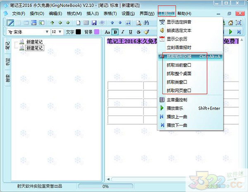Click horizontal scrollbar left arrow
This screenshot has width=248, height=192.
coord(108,179)
